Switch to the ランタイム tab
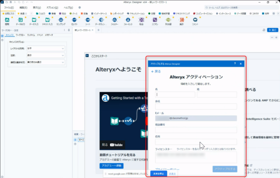The height and width of the screenshot is (178, 280). click(x=31, y=34)
